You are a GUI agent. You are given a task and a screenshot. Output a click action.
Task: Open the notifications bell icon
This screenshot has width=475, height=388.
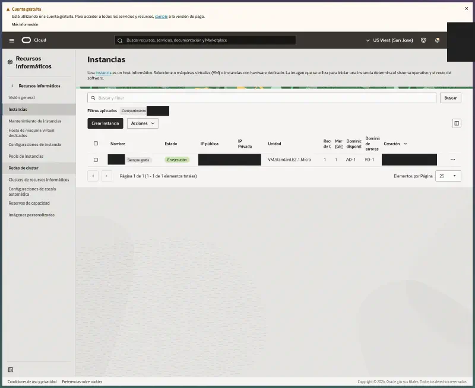click(x=437, y=40)
